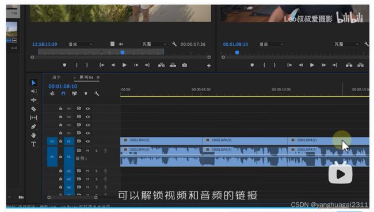Screen dimensions: 374x212
Task: Select the Ripple Edit tool
Action: (x=33, y=100)
